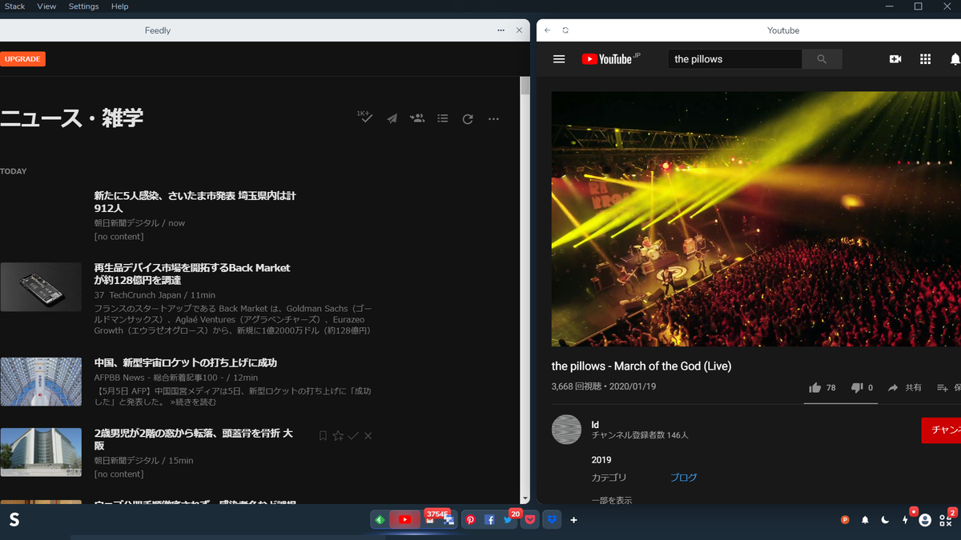The height and width of the screenshot is (540, 961).
Task: Open the Back Market article thumbnail
Action: [41, 286]
